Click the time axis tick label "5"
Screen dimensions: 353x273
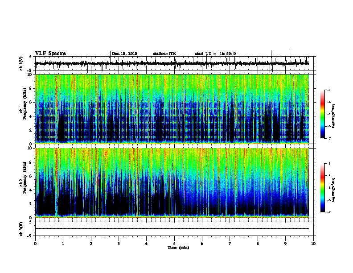(174, 244)
